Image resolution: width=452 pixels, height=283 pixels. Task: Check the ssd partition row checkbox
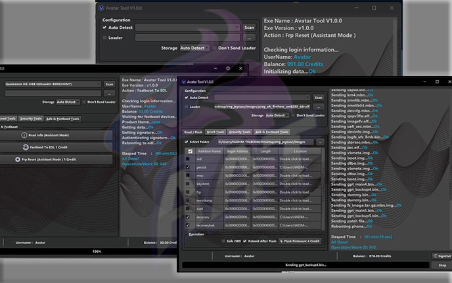(x=188, y=159)
